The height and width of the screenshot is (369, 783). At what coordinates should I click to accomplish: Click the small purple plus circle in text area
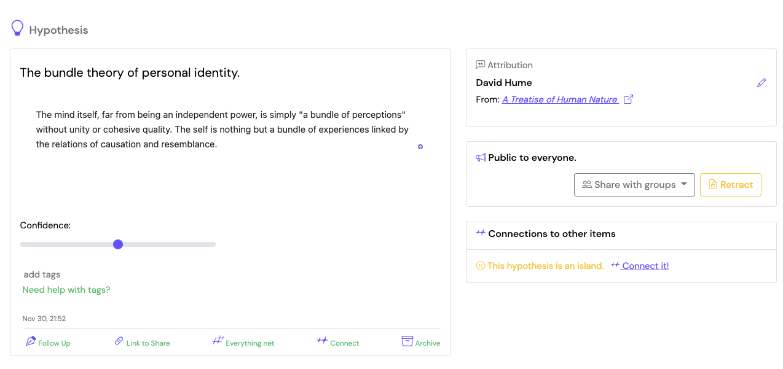click(x=420, y=147)
